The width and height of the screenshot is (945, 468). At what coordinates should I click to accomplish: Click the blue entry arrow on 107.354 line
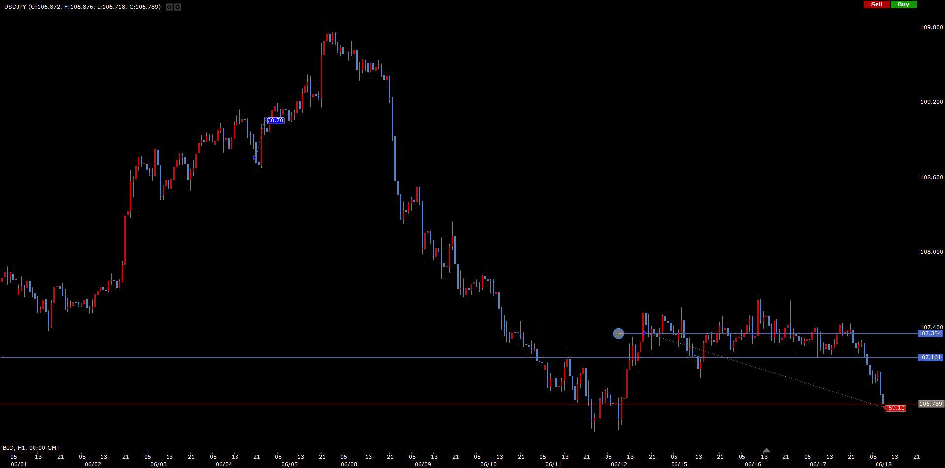644,333
